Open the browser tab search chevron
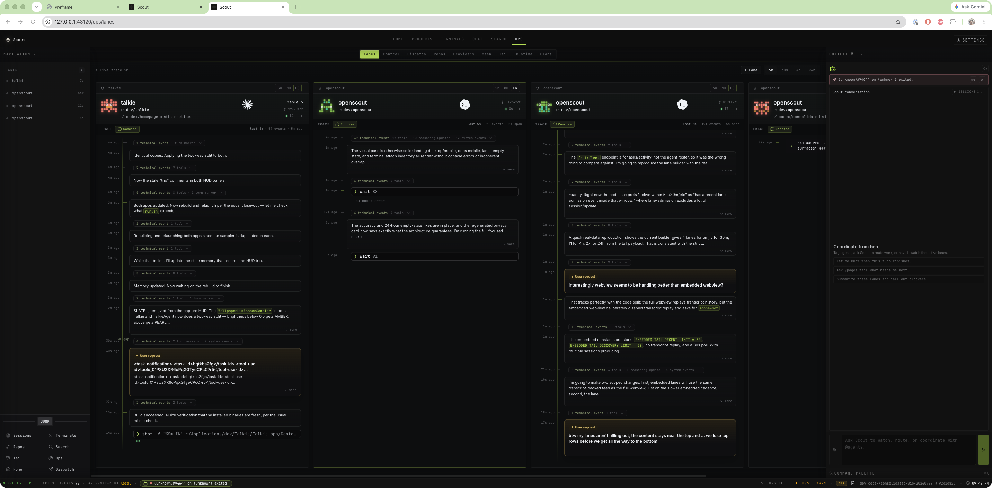The image size is (992, 488). (37, 7)
